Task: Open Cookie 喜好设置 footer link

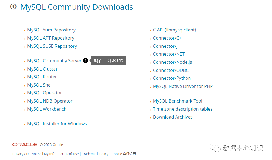Action: pos(124,154)
